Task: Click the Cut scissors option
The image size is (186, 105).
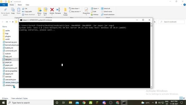Action: tap(24, 8)
